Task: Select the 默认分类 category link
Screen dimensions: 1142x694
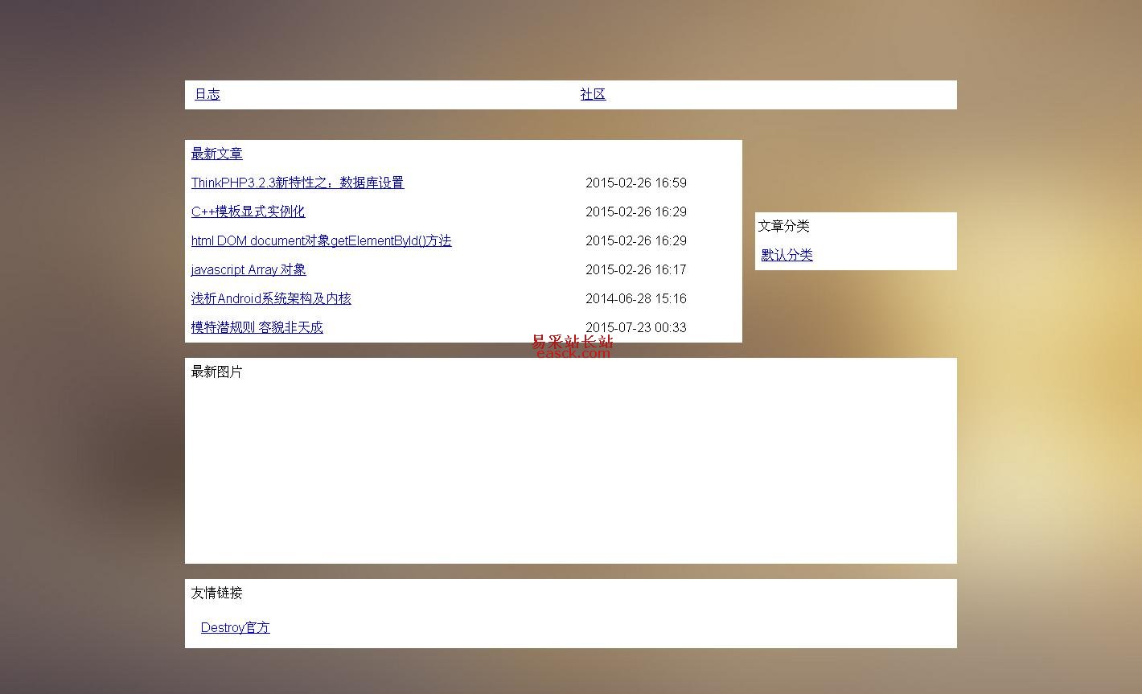Action: point(787,255)
